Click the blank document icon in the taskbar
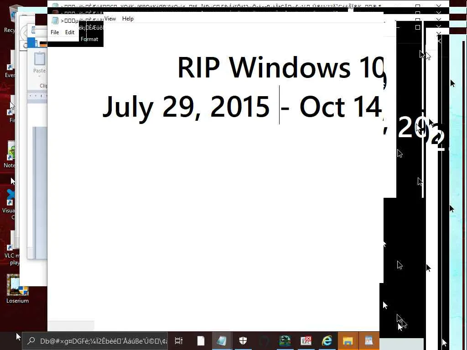The width and height of the screenshot is (467, 350). [x=201, y=341]
